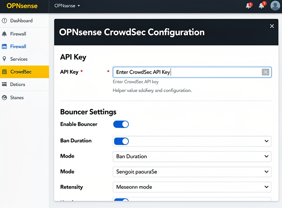Open the user avatar menu
Viewport: 282px width, 208px height.
[x=275, y=6]
